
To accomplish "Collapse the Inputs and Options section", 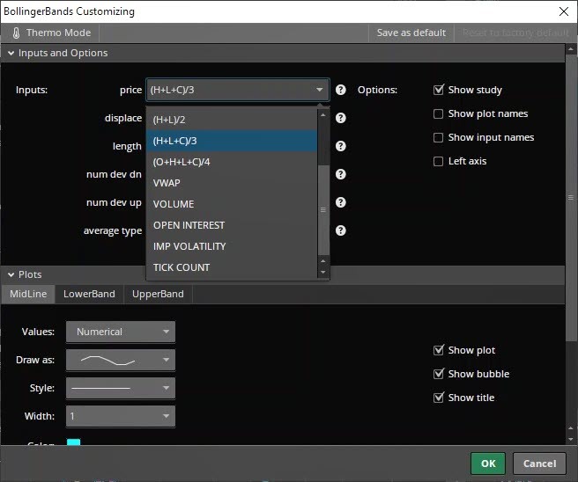I will (11, 54).
